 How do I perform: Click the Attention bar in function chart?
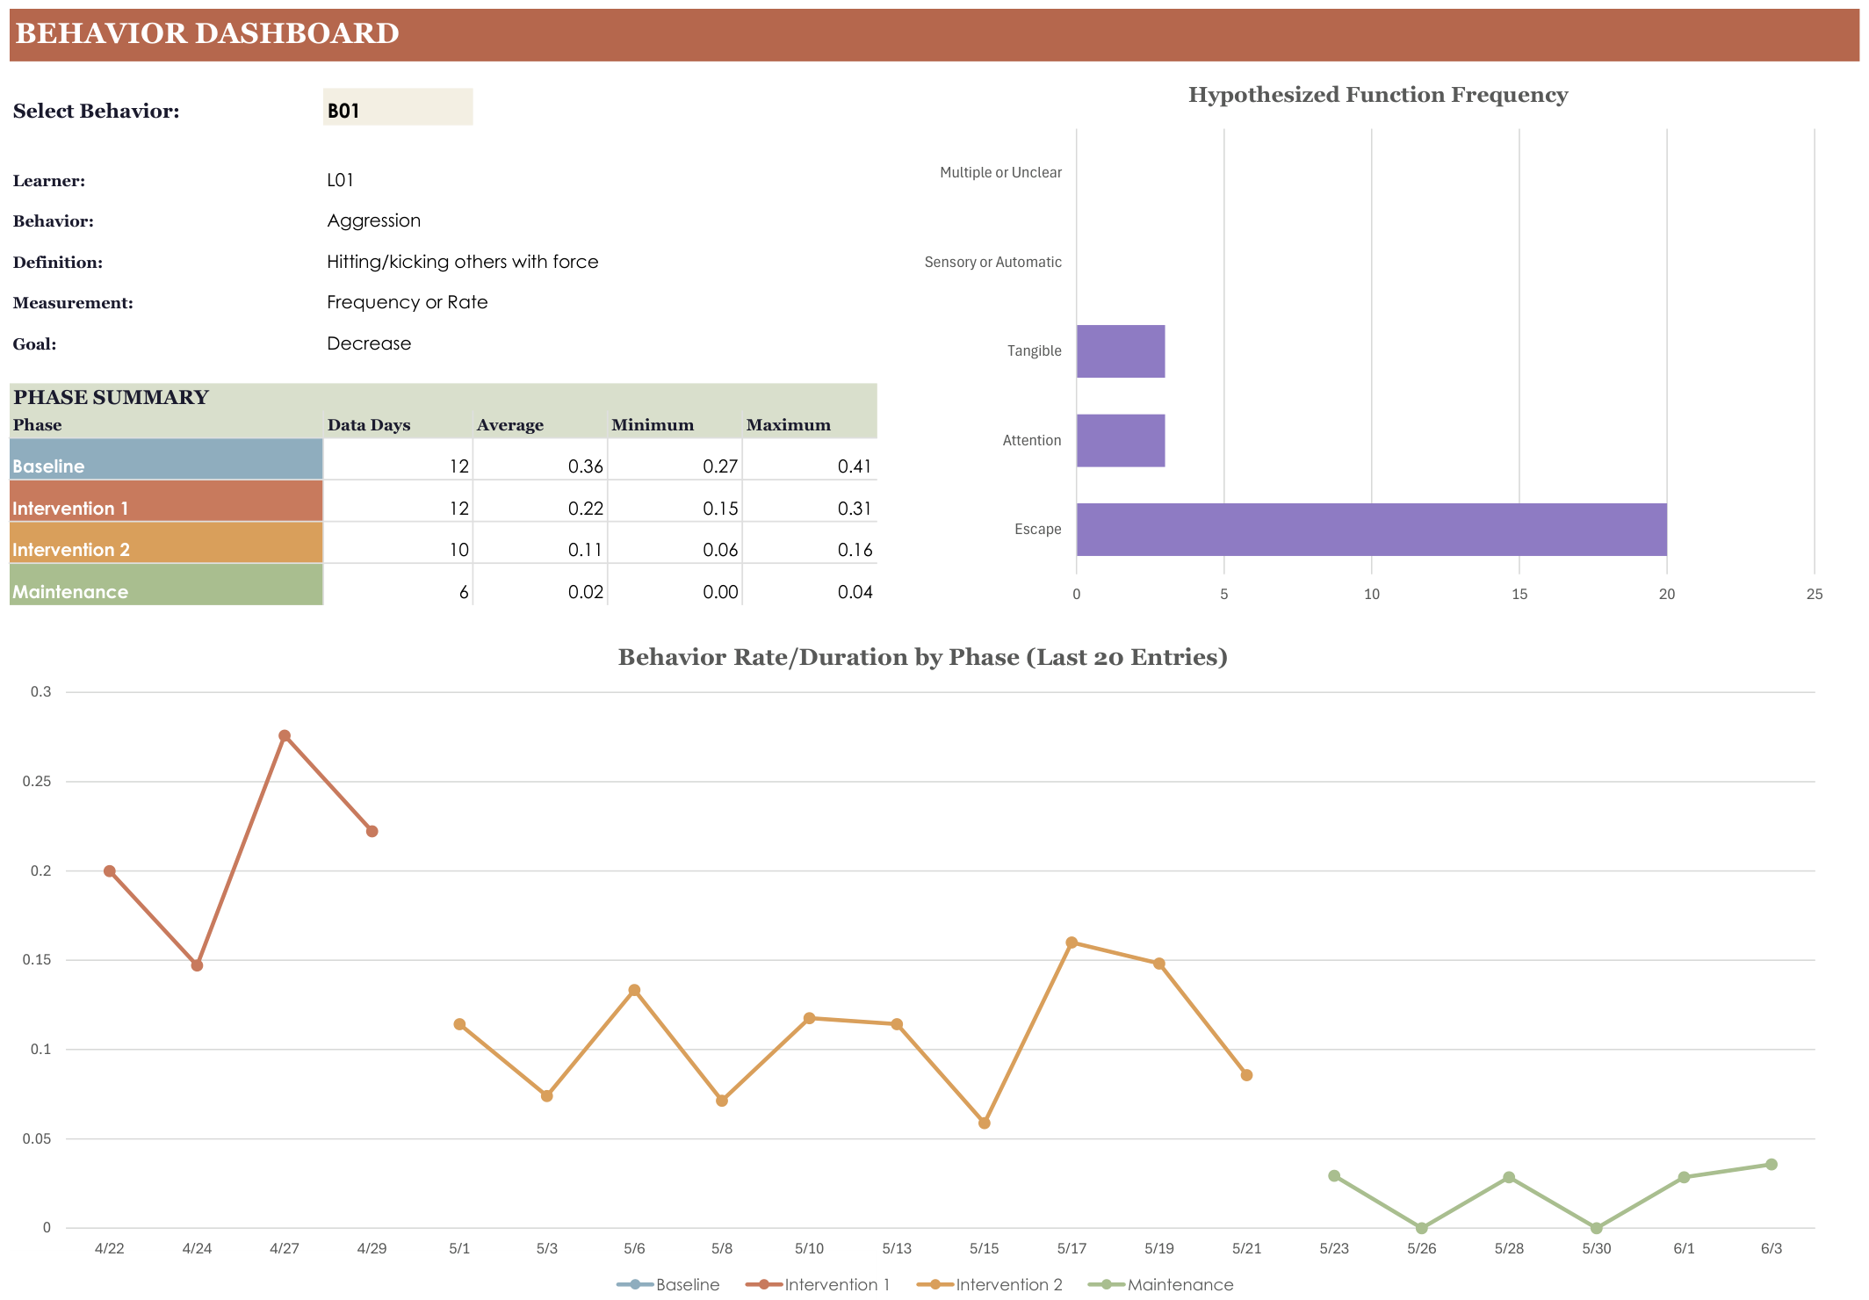point(1121,440)
